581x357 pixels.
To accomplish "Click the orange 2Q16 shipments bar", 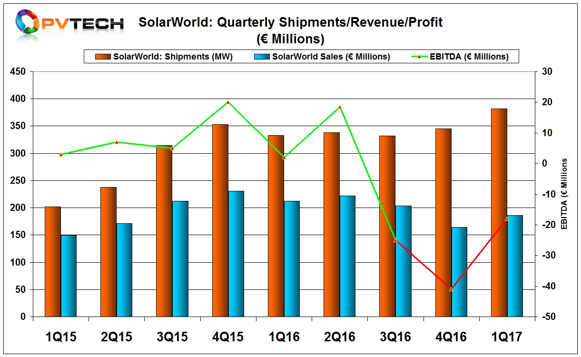I will click(x=331, y=225).
